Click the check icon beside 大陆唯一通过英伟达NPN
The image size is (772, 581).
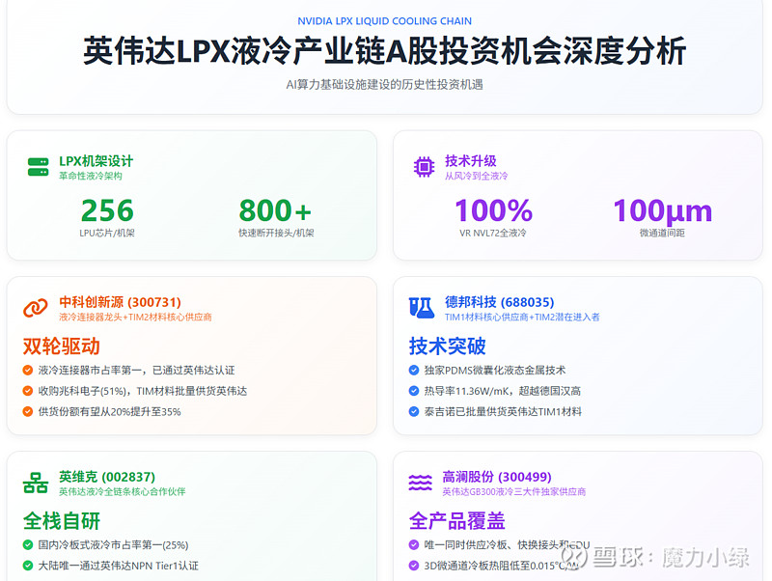point(28,566)
